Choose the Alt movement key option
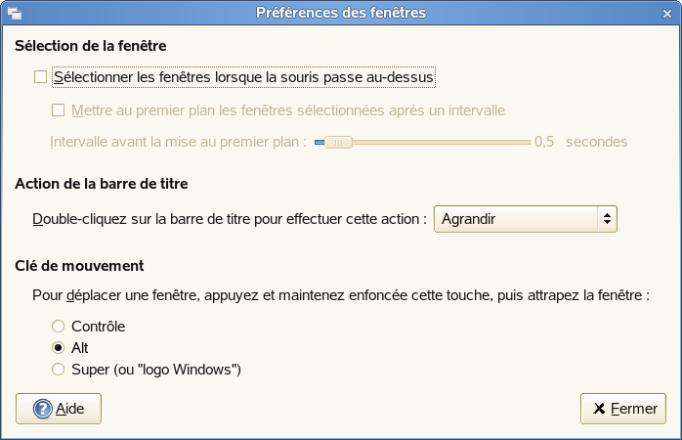 [x=59, y=348]
